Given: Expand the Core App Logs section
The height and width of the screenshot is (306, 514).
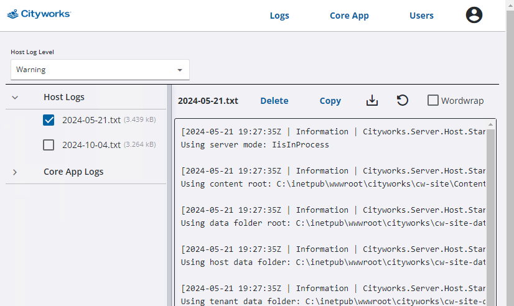Looking at the screenshot, I should coord(15,172).
